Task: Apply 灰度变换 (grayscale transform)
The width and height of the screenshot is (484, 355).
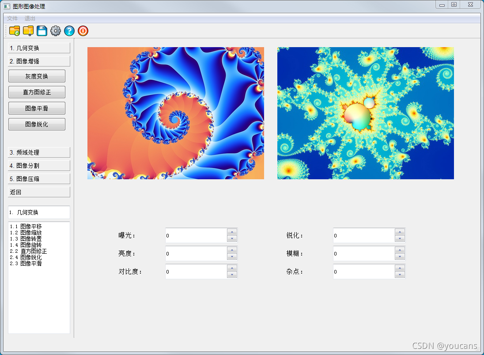Action: pos(37,76)
